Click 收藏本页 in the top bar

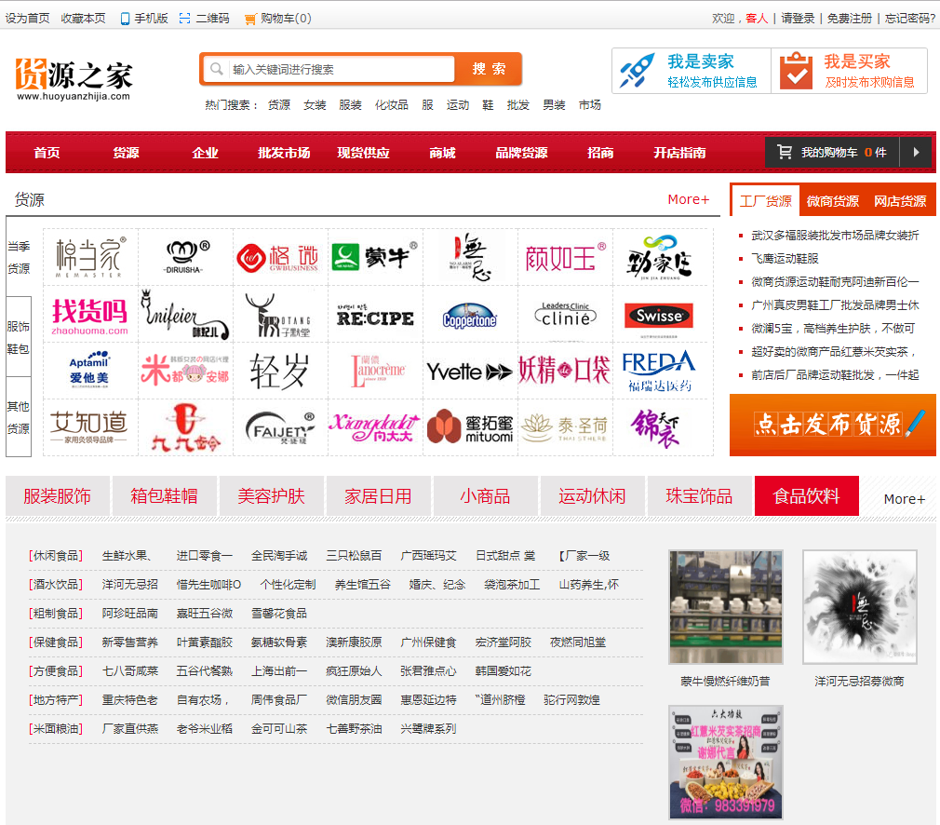click(84, 19)
